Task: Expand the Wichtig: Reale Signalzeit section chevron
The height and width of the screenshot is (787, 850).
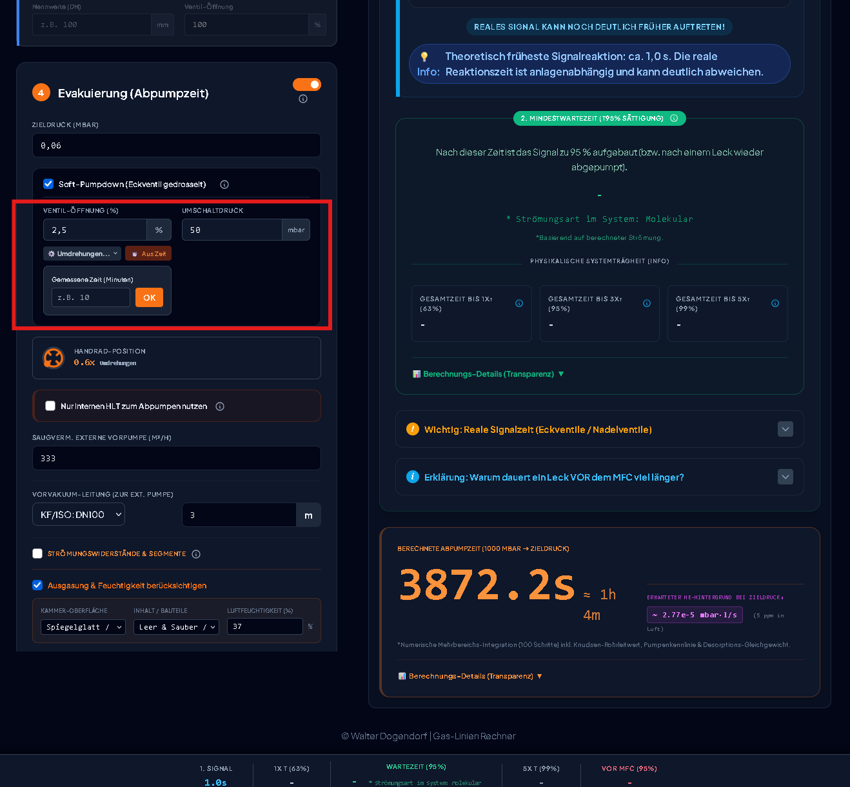Action: 786,429
